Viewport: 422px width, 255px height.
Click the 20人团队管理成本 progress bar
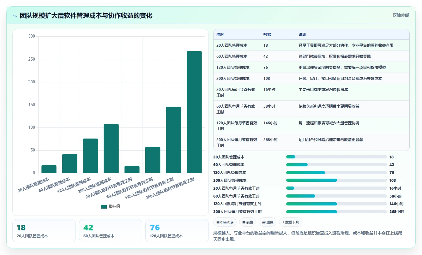pyautogui.click(x=336, y=157)
